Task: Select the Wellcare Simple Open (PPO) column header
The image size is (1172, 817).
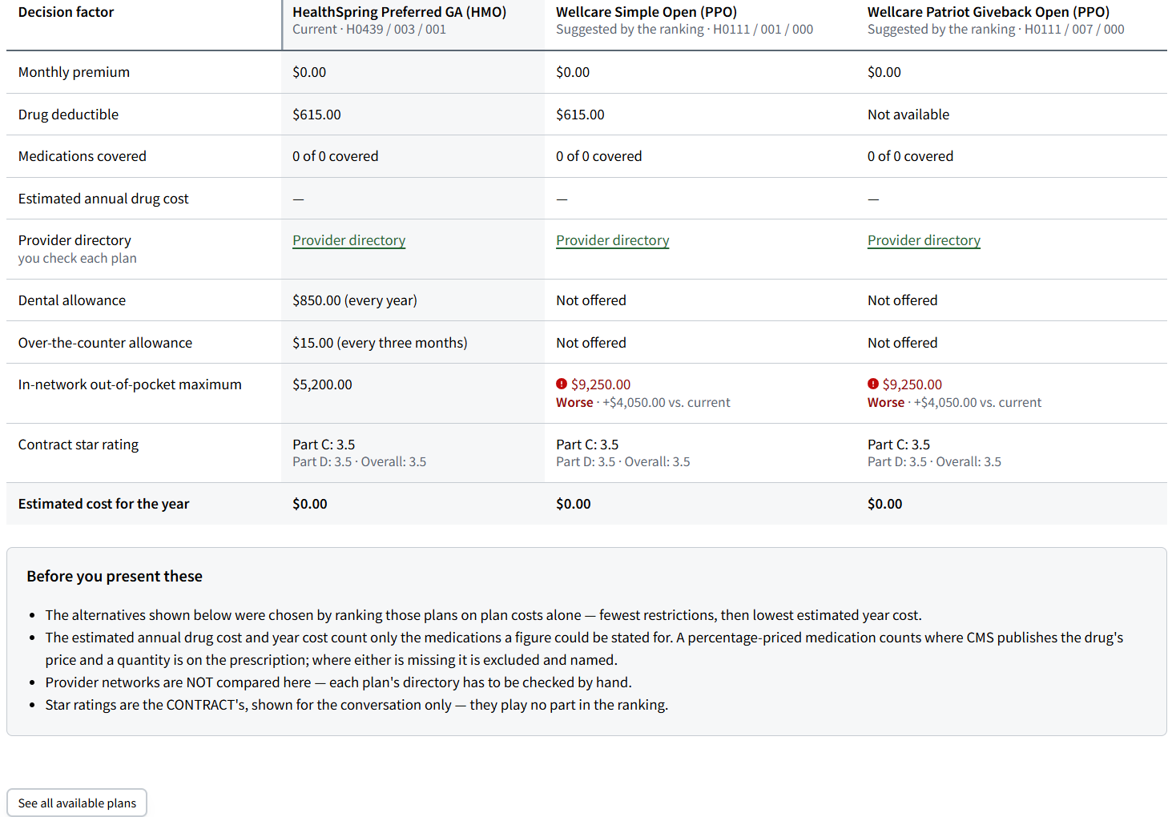Action: 646,12
